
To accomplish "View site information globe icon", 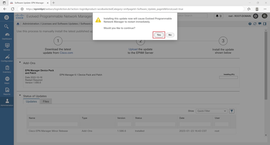I will (x=22, y=9).
